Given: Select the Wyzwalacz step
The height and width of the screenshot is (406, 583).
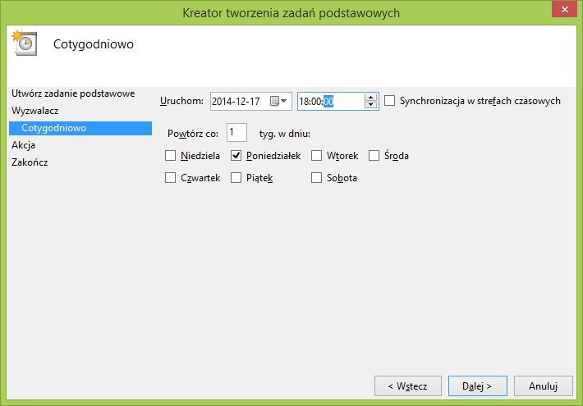Looking at the screenshot, I should click(x=35, y=111).
